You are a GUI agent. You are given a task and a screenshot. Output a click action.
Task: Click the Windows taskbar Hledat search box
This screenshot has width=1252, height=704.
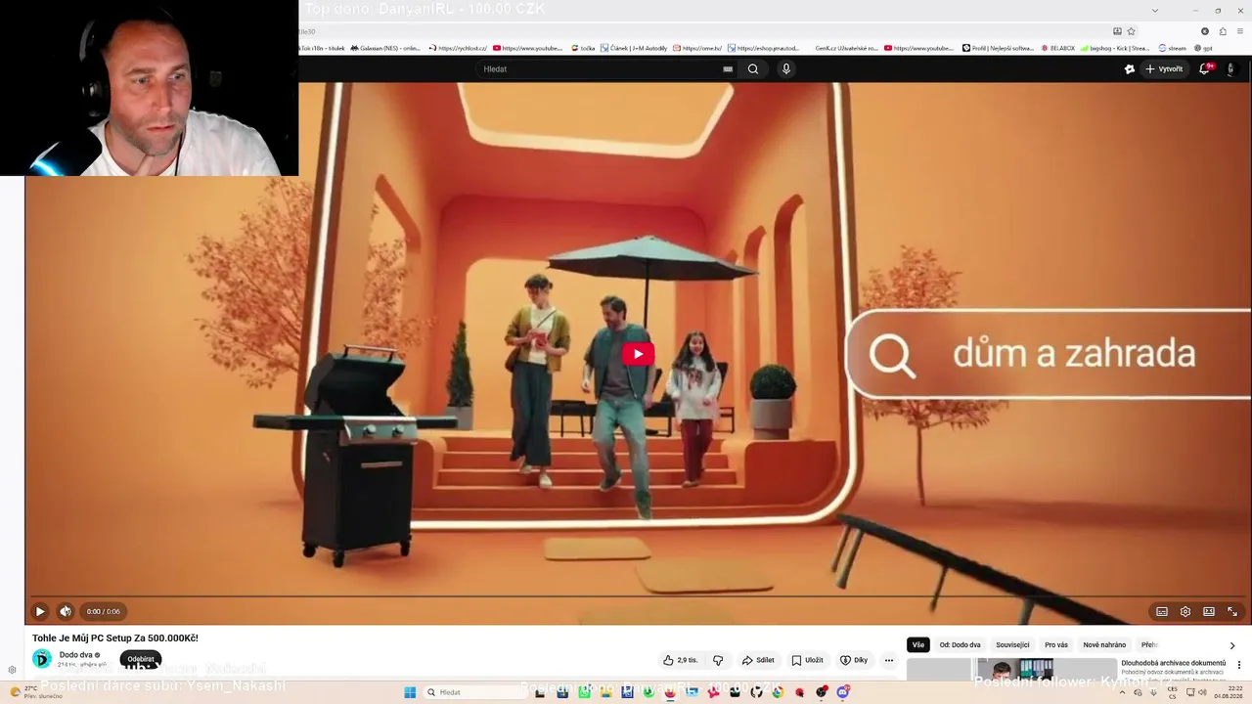(x=474, y=692)
